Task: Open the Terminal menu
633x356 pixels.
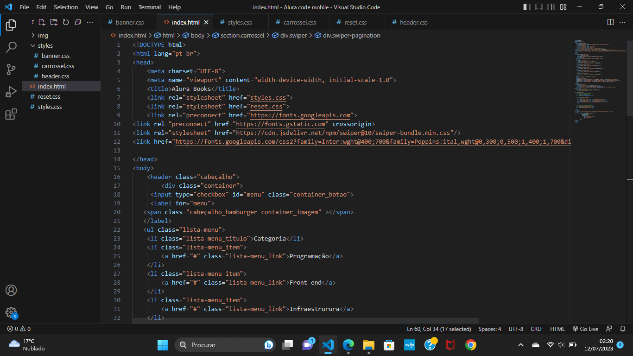Action: pyautogui.click(x=150, y=7)
